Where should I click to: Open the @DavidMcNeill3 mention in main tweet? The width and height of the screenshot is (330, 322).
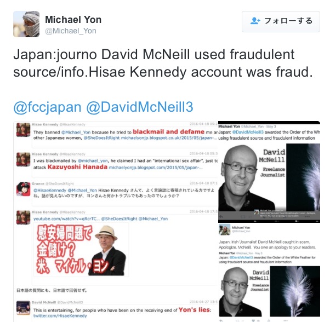140,107
